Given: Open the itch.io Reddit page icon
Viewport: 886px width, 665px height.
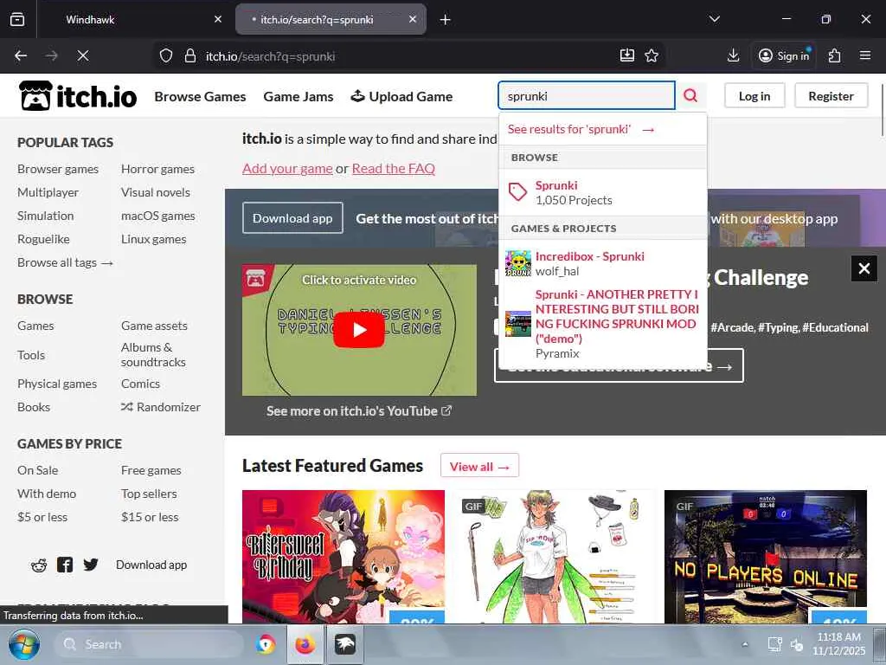Looking at the screenshot, I should tap(39, 565).
